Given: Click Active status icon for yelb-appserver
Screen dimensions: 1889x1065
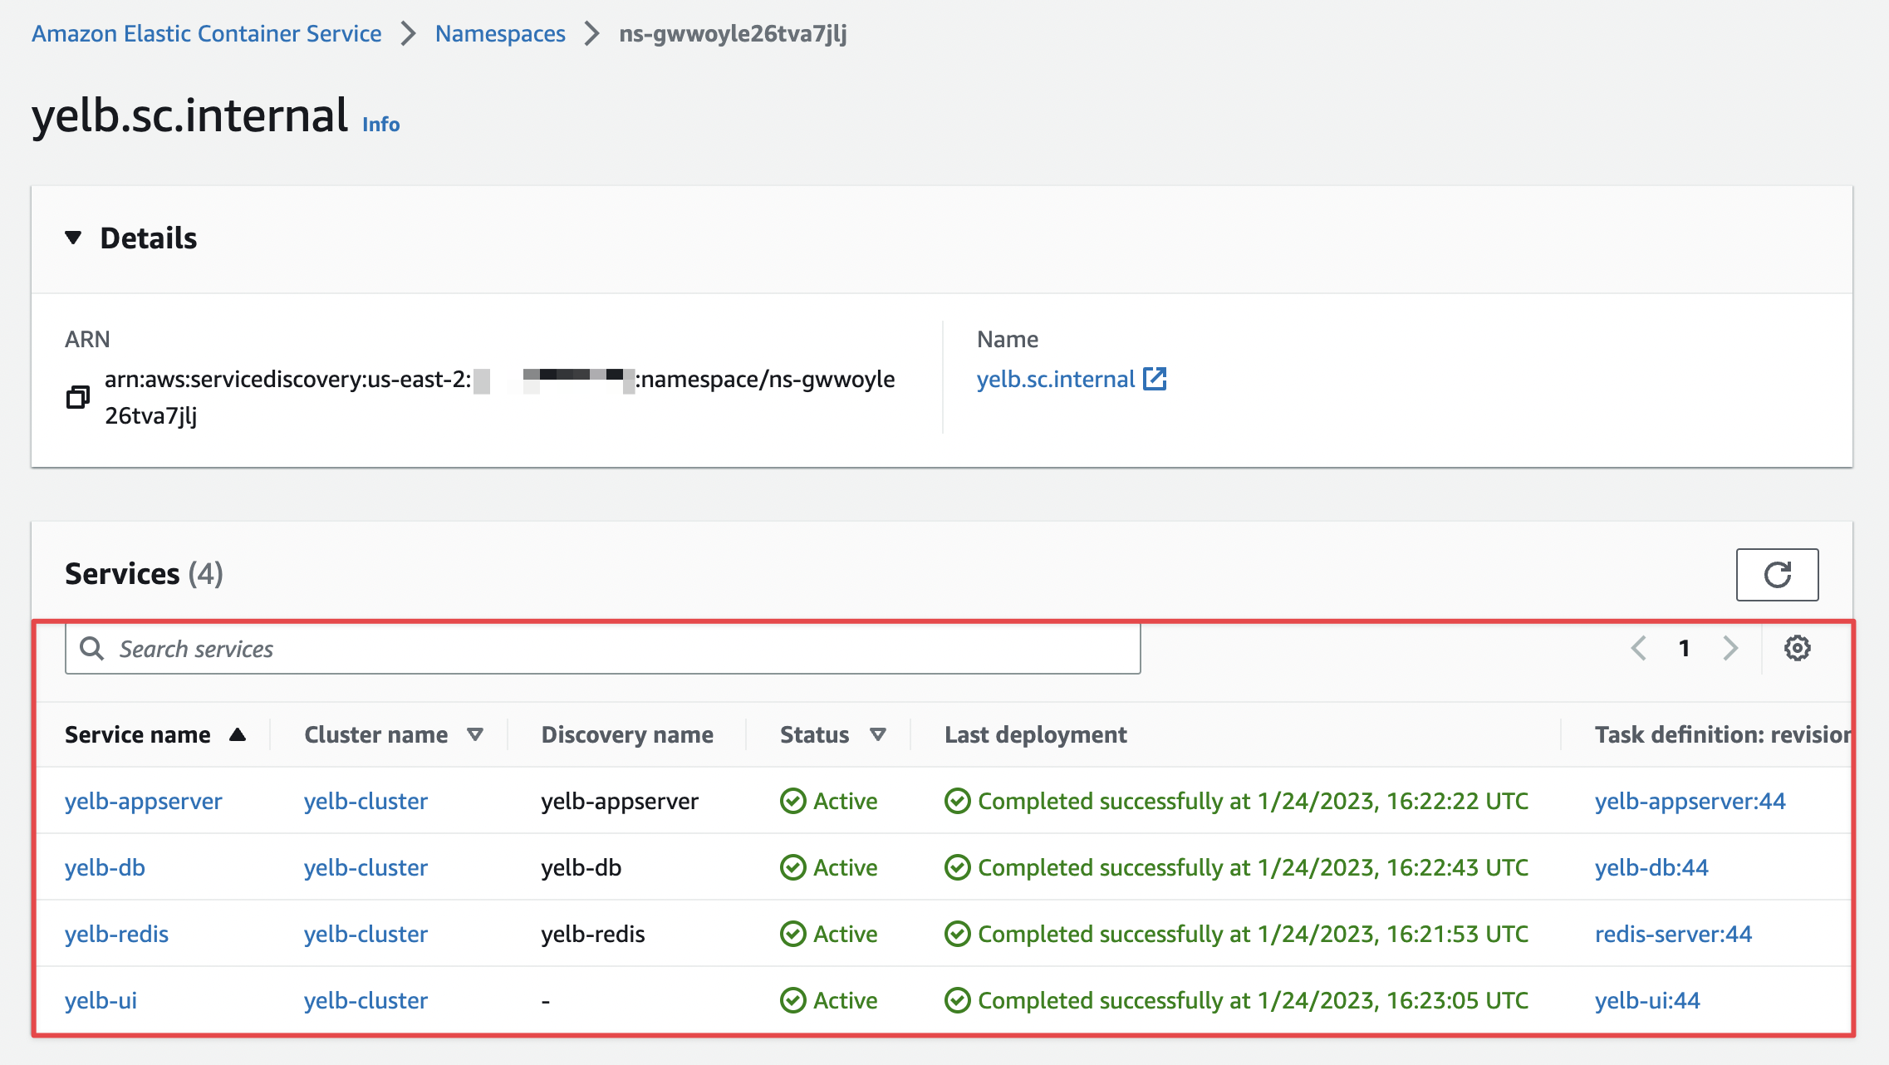Looking at the screenshot, I should 793,801.
